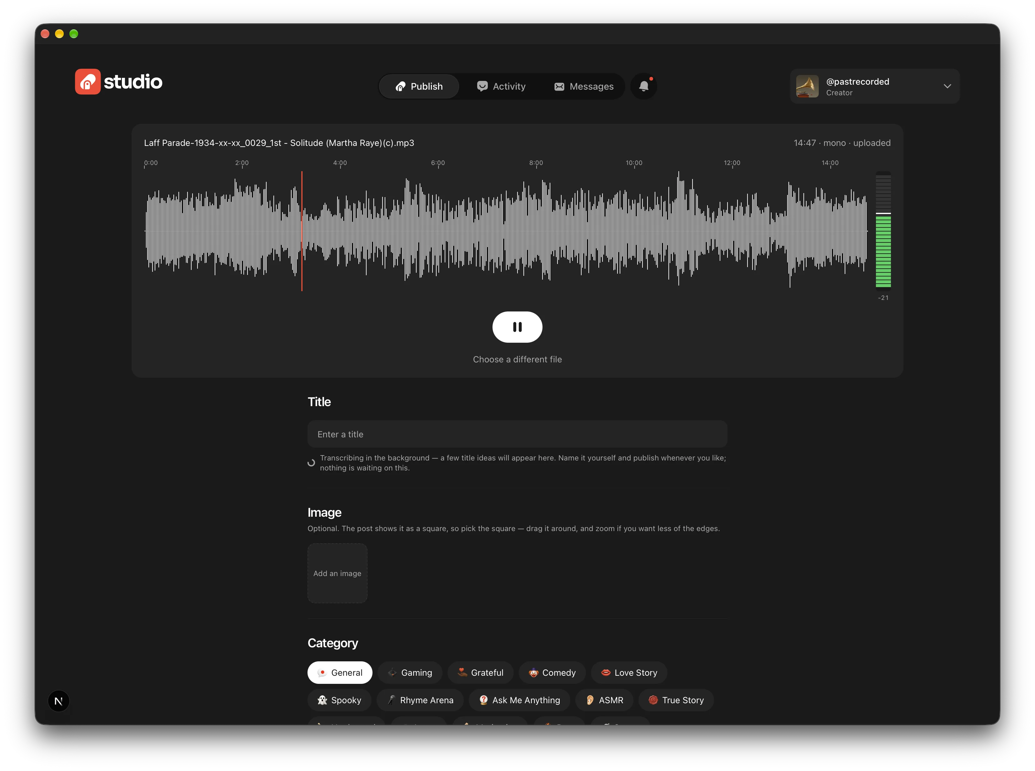This screenshot has height=771, width=1035.
Task: Select the ASMR category chip
Action: (x=605, y=700)
